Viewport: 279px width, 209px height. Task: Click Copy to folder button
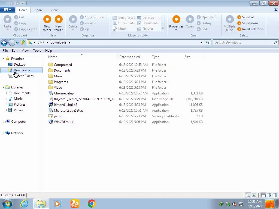coord(94,17)
